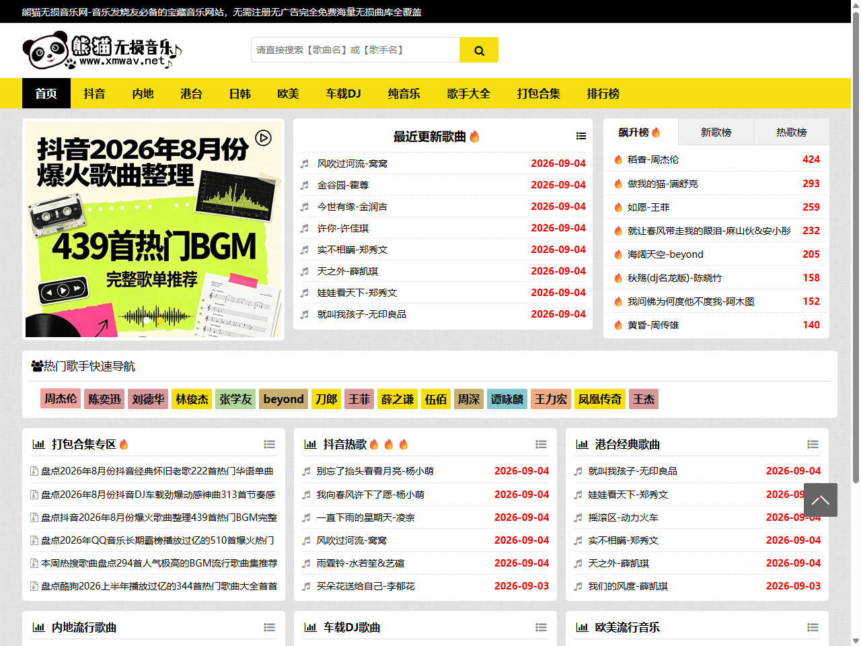This screenshot has height=646, width=861.
Task: Select 凤凰传奇 singer tag
Action: [600, 399]
